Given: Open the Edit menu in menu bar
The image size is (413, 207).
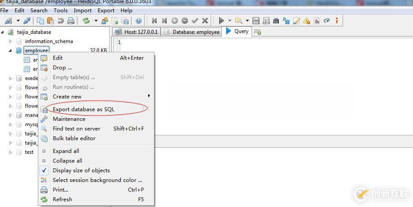Looking at the screenshot, I should pyautogui.click(x=19, y=11).
